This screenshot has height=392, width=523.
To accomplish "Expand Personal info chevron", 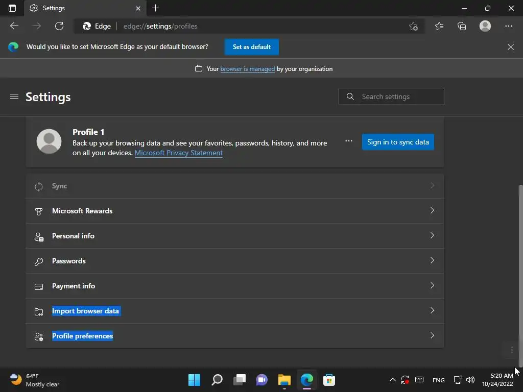I will pyautogui.click(x=432, y=236).
